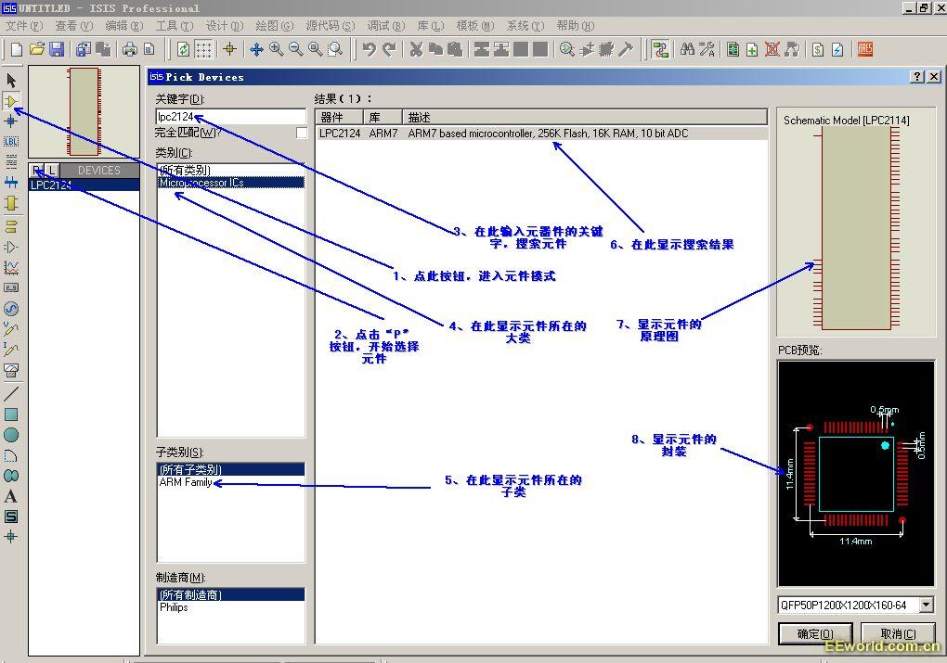Click the Zoom Out magnifier icon

click(x=296, y=49)
